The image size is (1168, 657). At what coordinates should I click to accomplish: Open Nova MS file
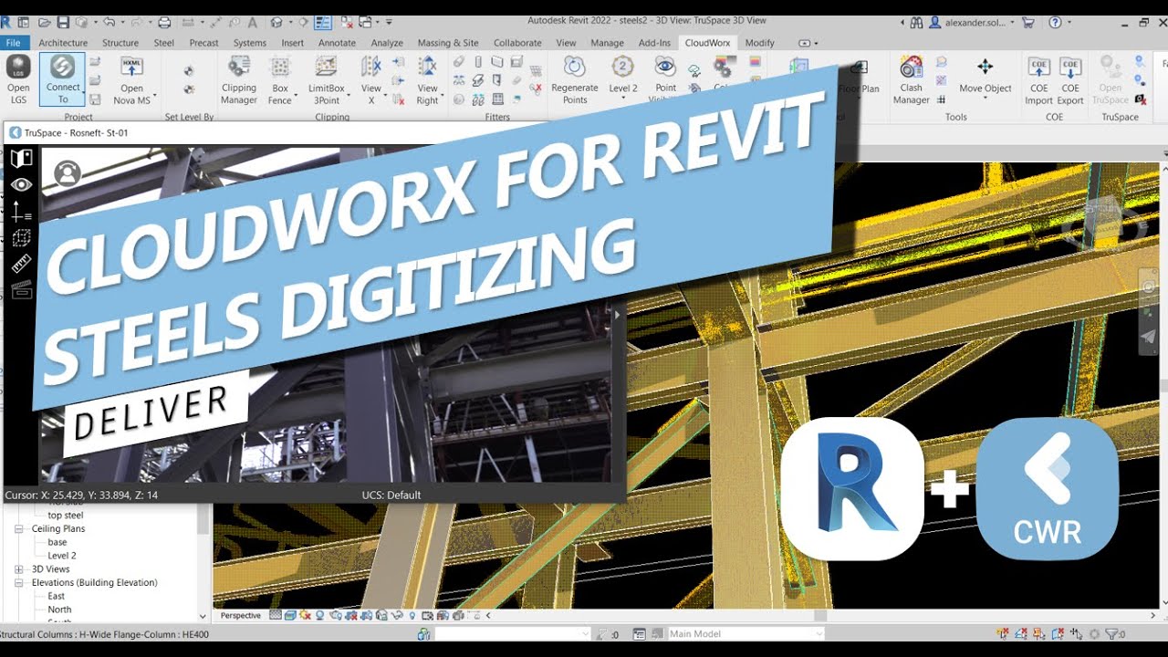coord(131,79)
